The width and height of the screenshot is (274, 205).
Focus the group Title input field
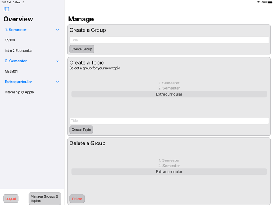(169, 40)
